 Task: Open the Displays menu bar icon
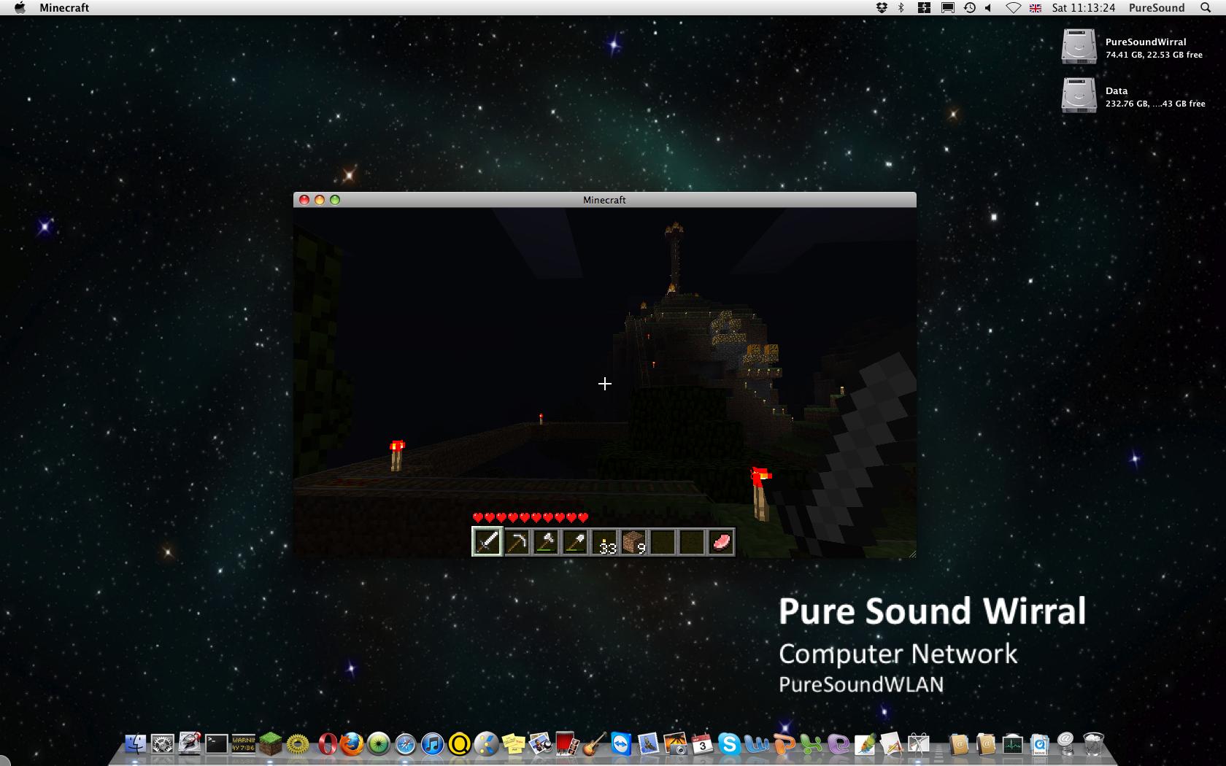[x=947, y=7]
